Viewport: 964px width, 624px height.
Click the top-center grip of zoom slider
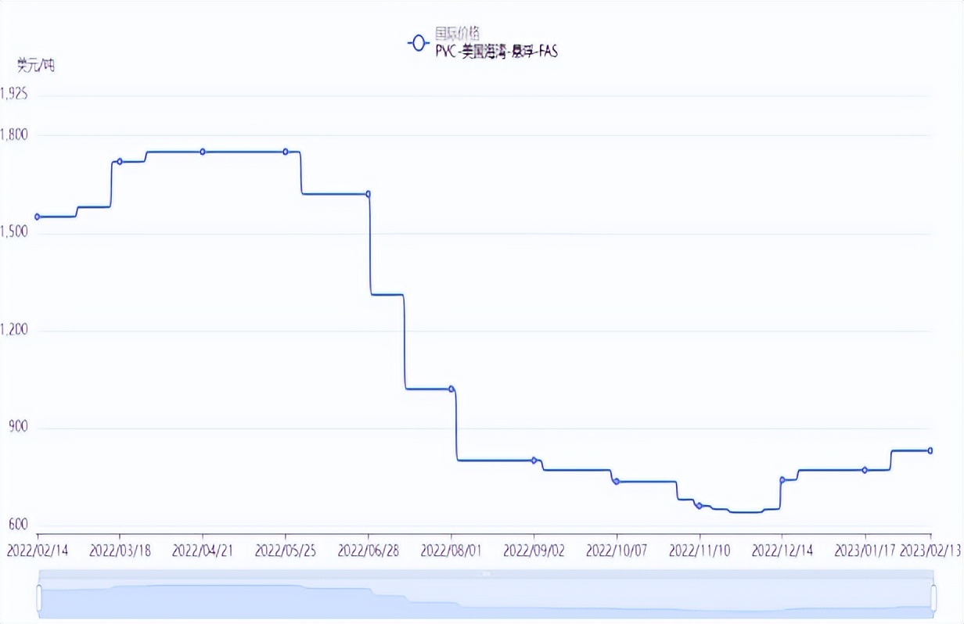[x=485, y=574]
